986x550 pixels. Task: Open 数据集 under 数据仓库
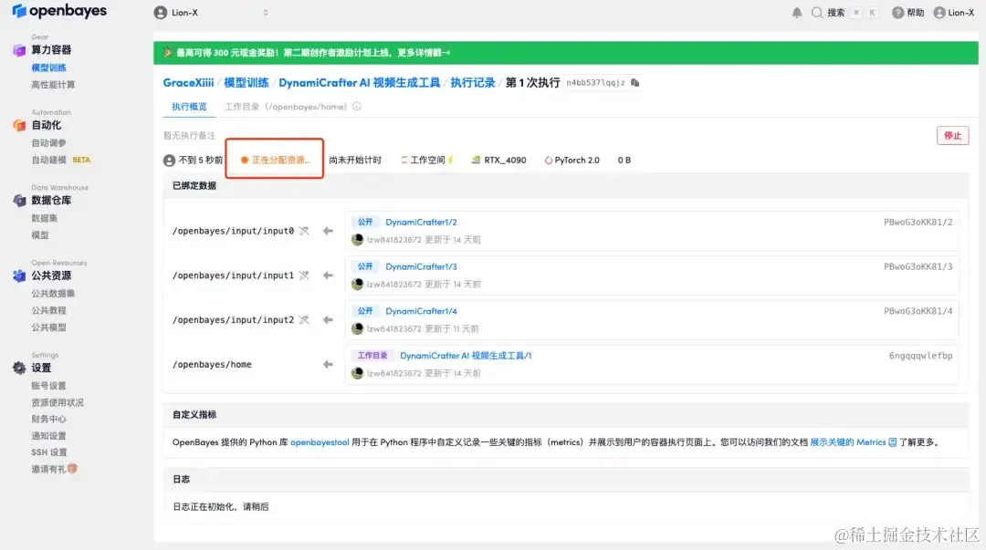(44, 218)
